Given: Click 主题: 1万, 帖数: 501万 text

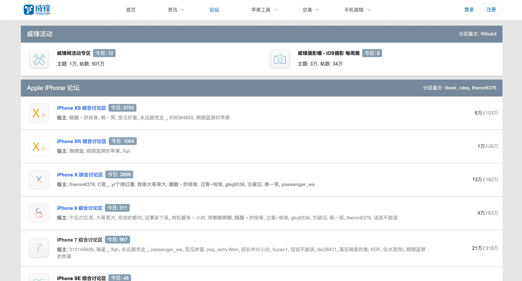Looking at the screenshot, I should click(x=81, y=64).
